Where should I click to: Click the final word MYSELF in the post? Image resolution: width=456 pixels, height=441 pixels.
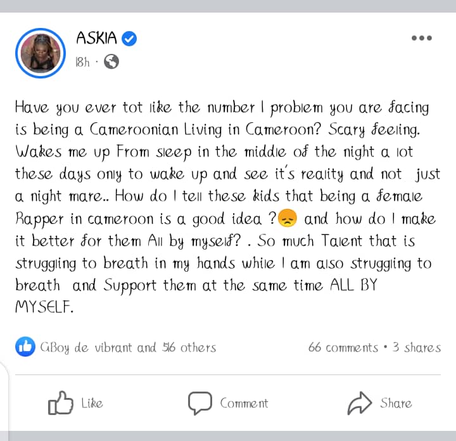pyautogui.click(x=44, y=307)
